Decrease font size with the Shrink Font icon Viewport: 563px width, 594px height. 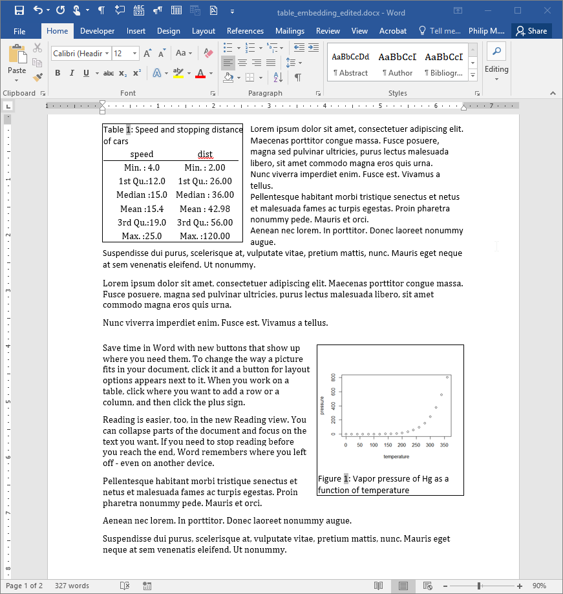click(162, 54)
